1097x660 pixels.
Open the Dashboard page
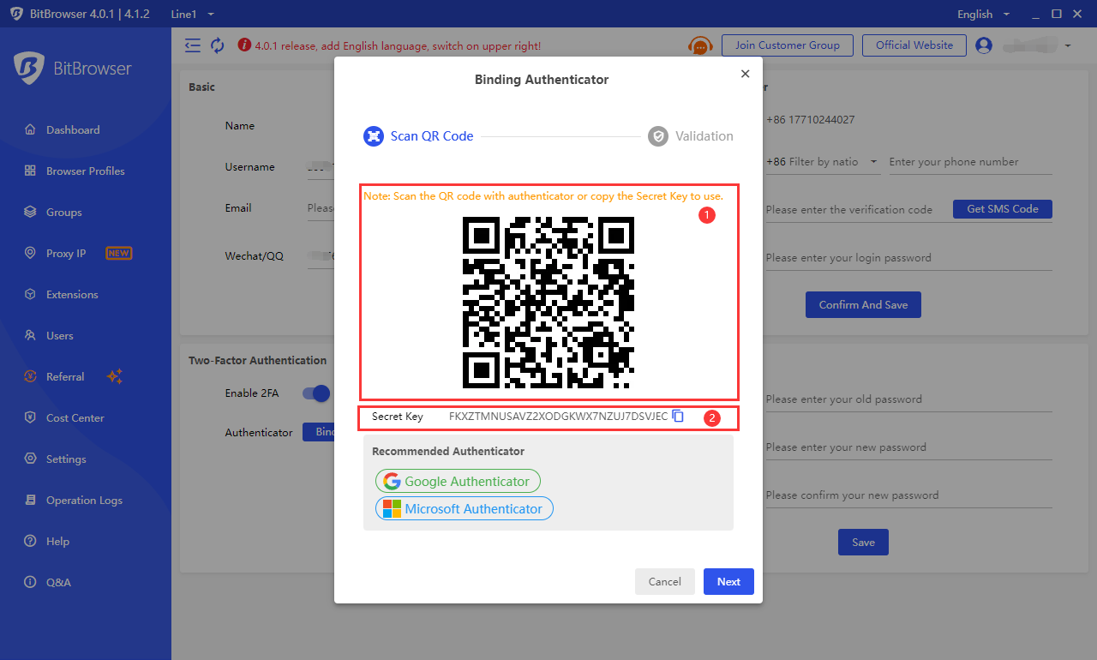click(x=73, y=129)
